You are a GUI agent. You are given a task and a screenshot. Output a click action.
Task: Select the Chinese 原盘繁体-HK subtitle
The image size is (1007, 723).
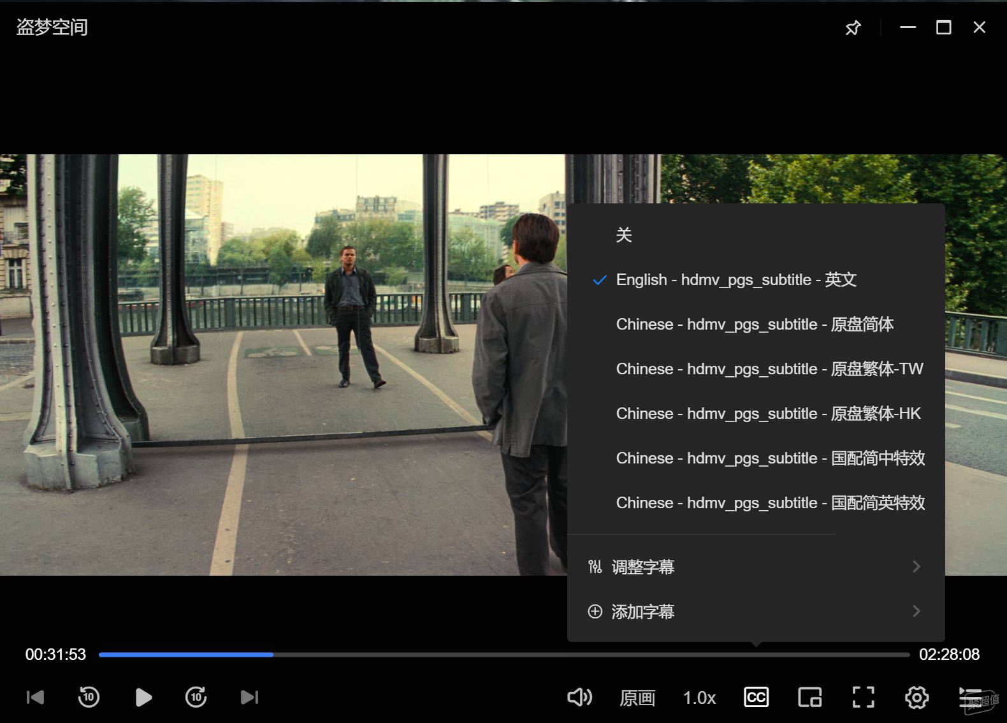(756, 414)
